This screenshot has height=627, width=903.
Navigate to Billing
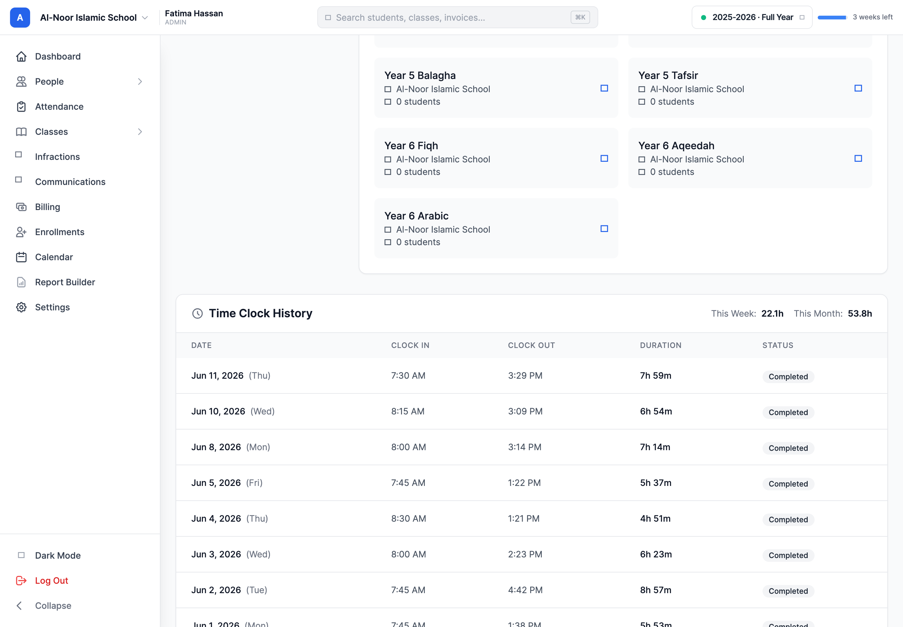click(48, 207)
